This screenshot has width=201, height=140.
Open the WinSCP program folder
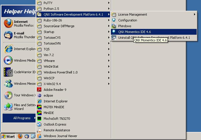point(73,78)
